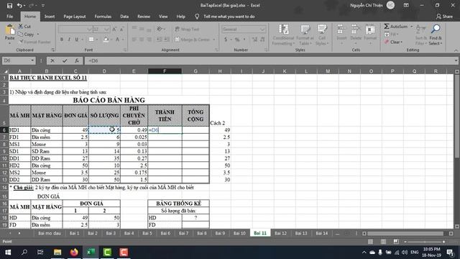Screen dimensions: 460x259
Task: Open Format as Table dropdown
Action: pos(305,35)
